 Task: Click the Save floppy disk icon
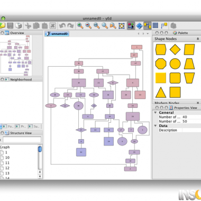[10, 26]
